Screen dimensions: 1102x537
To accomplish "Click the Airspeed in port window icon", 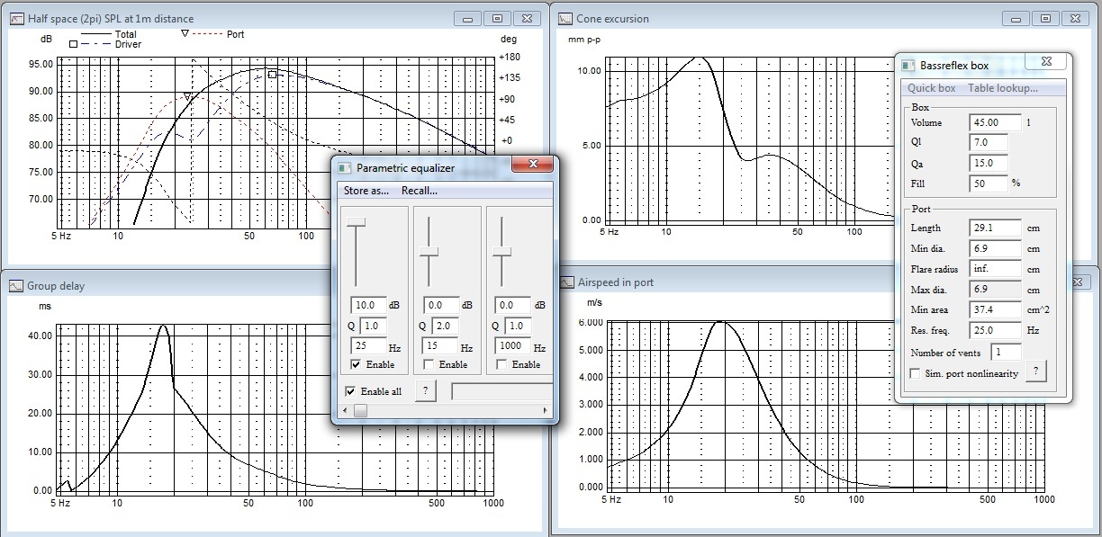I will pyautogui.click(x=567, y=282).
